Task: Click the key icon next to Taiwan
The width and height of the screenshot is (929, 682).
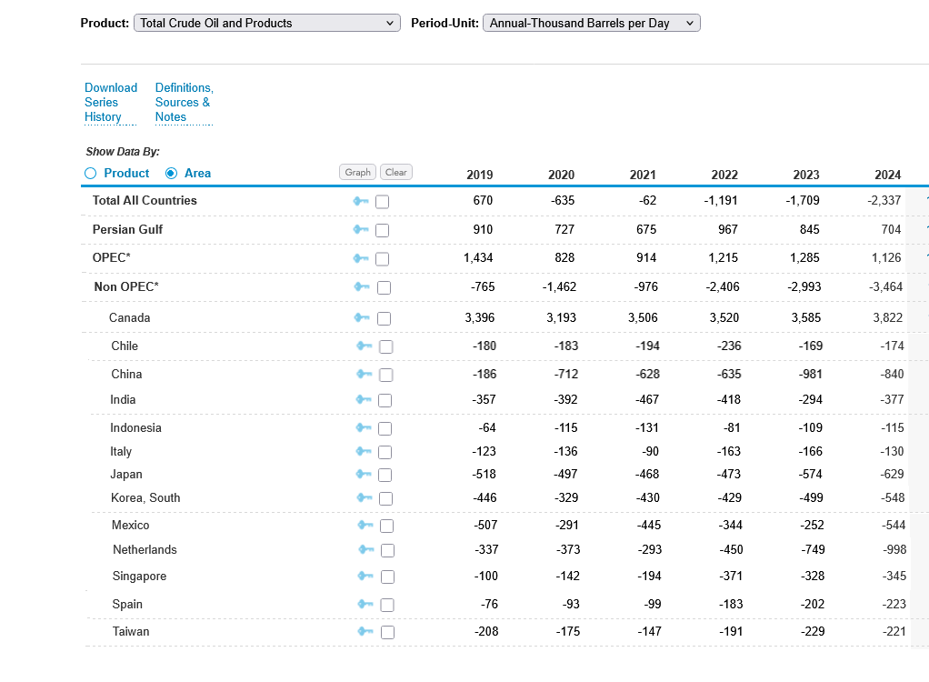Action: pos(365,631)
